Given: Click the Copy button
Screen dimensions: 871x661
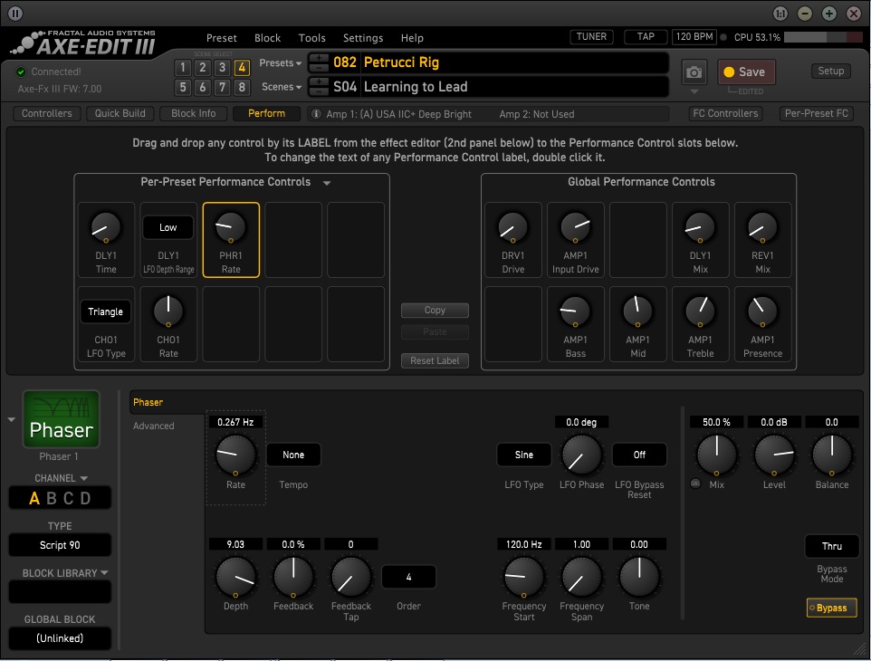Looking at the screenshot, I should point(435,310).
